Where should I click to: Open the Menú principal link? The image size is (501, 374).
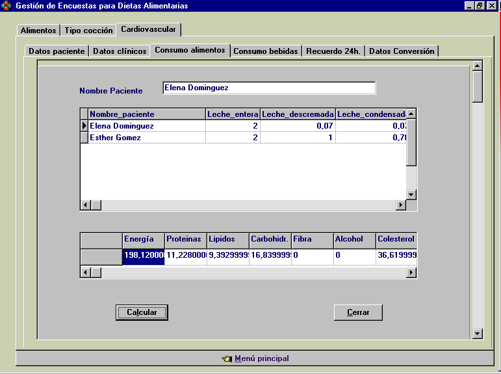(x=261, y=358)
